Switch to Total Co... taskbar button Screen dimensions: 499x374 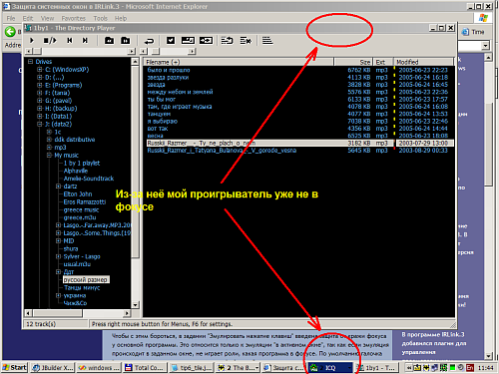145,368
